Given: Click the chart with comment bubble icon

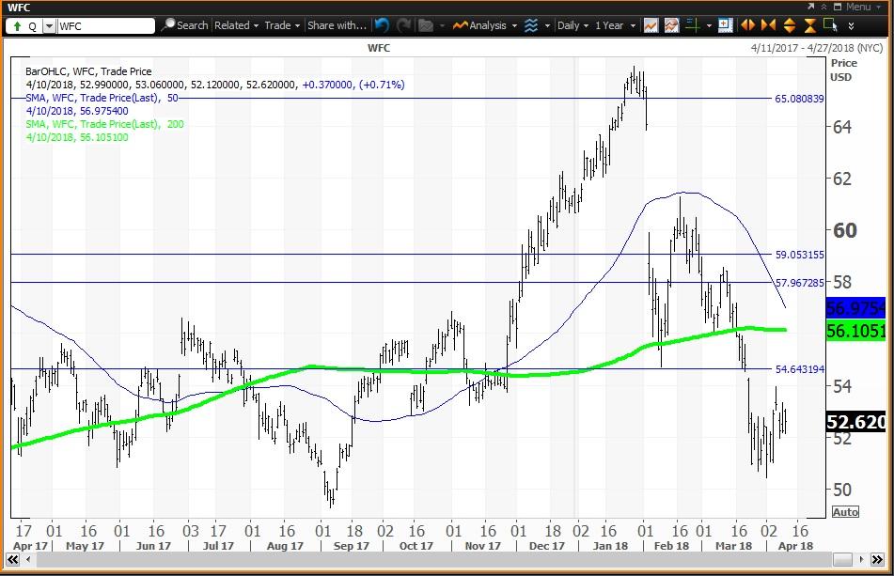Looking at the screenshot, I should (x=671, y=25).
